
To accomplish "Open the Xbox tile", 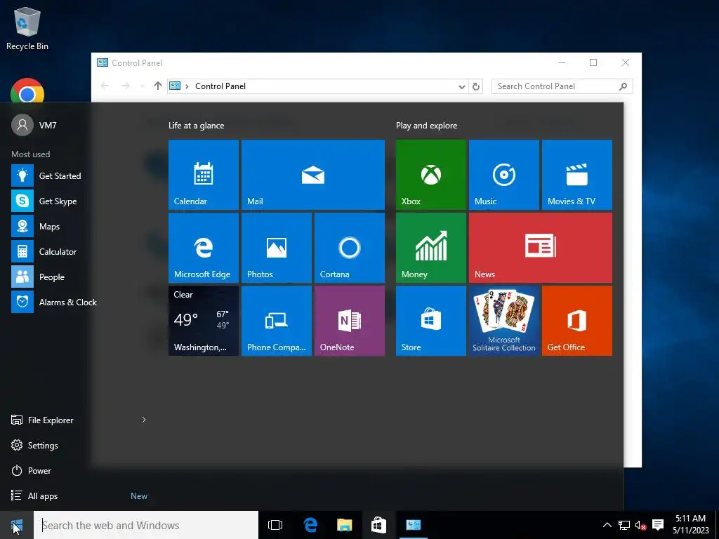I will coord(430,175).
